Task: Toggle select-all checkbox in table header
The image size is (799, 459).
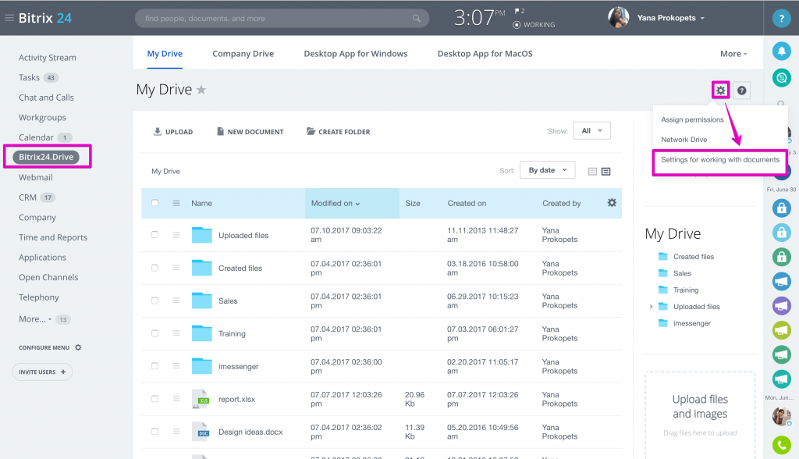Action: [x=155, y=203]
